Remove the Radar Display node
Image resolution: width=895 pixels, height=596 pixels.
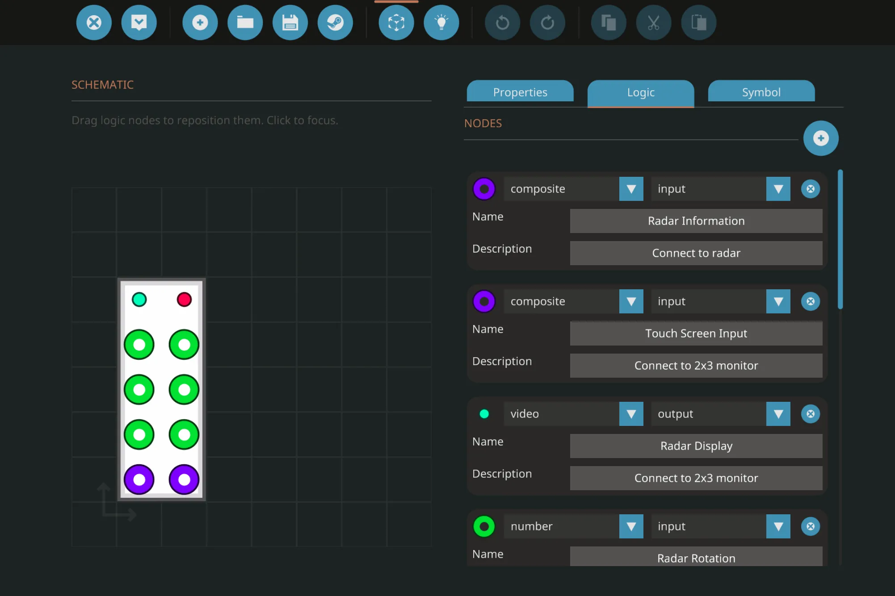[810, 414]
